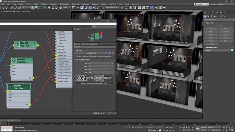This screenshot has height=132, width=235.
Task: Select the Unlink Selection tool
Action: coord(15,8)
